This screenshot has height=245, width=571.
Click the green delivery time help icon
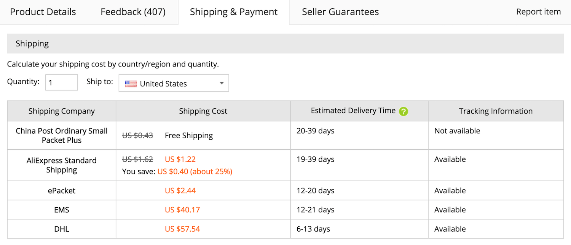[x=404, y=111]
